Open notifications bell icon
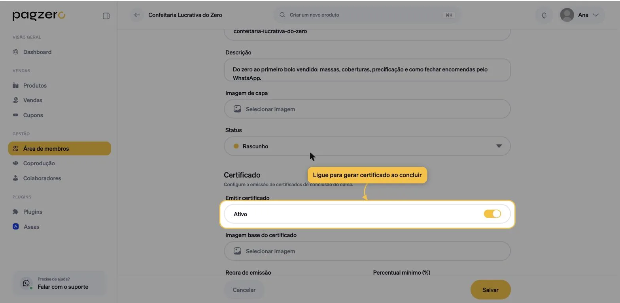This screenshot has height=303, width=620. click(544, 15)
